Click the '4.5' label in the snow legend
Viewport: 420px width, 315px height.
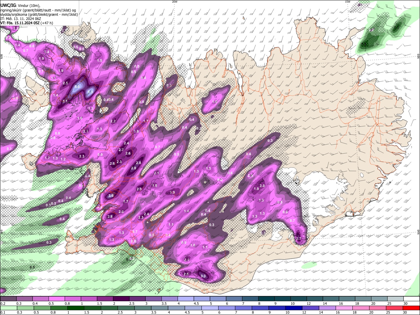(196, 304)
